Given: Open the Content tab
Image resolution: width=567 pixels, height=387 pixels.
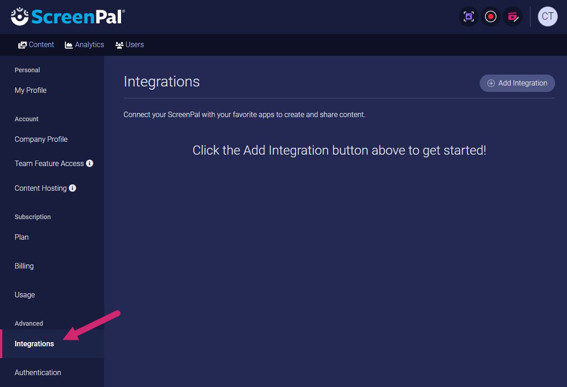Looking at the screenshot, I should click(x=36, y=45).
